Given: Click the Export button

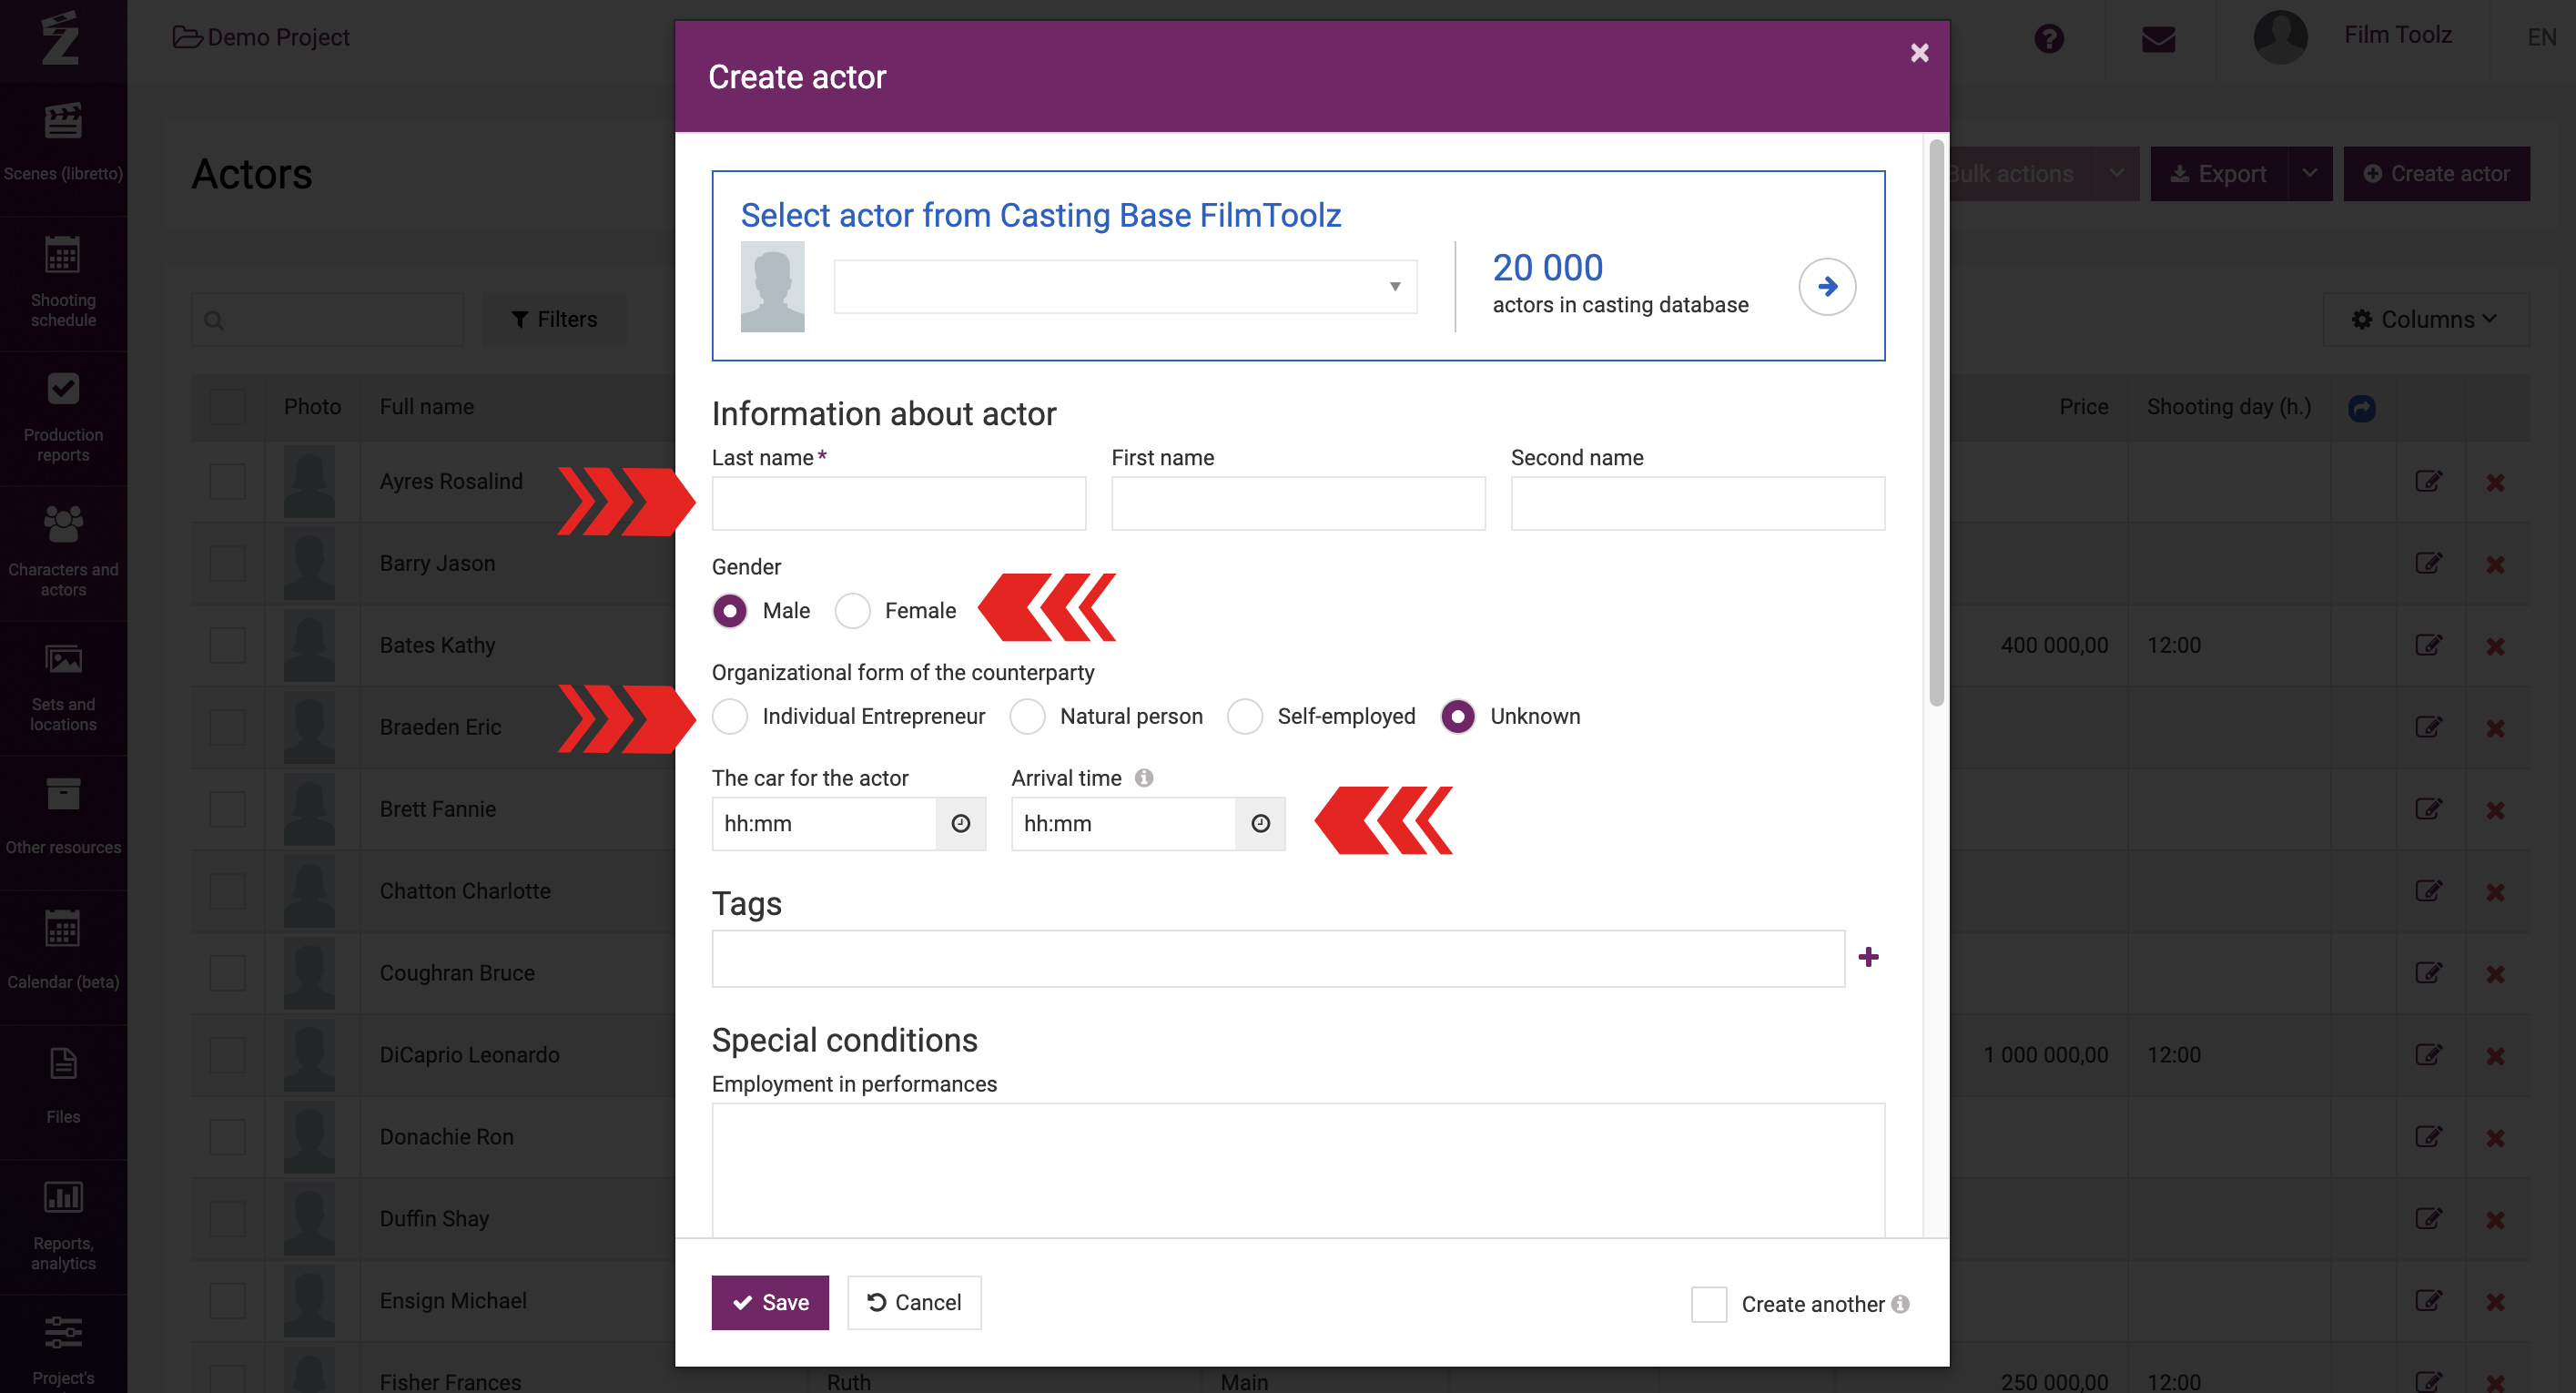Looking at the screenshot, I should coord(2218,174).
